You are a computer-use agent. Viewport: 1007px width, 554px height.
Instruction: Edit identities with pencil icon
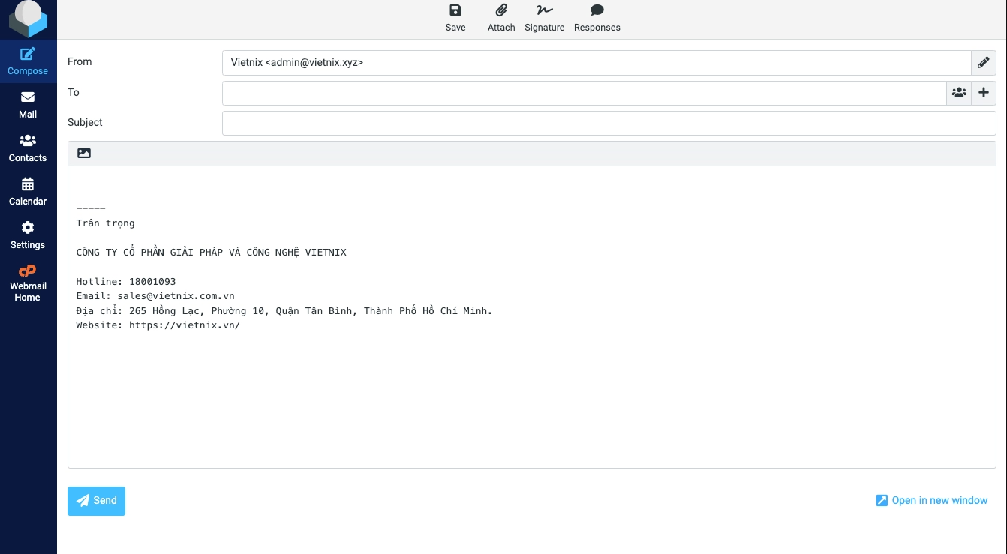pos(984,63)
